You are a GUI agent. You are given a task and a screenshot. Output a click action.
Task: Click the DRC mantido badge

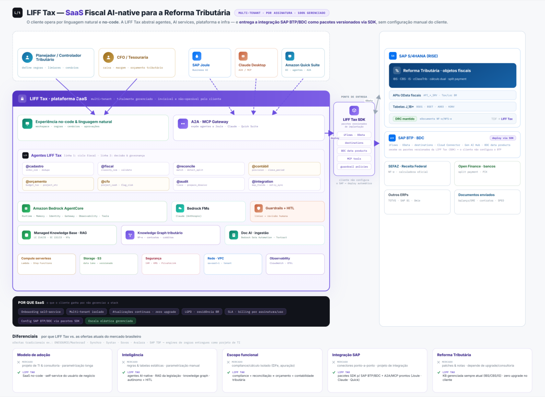click(x=405, y=119)
